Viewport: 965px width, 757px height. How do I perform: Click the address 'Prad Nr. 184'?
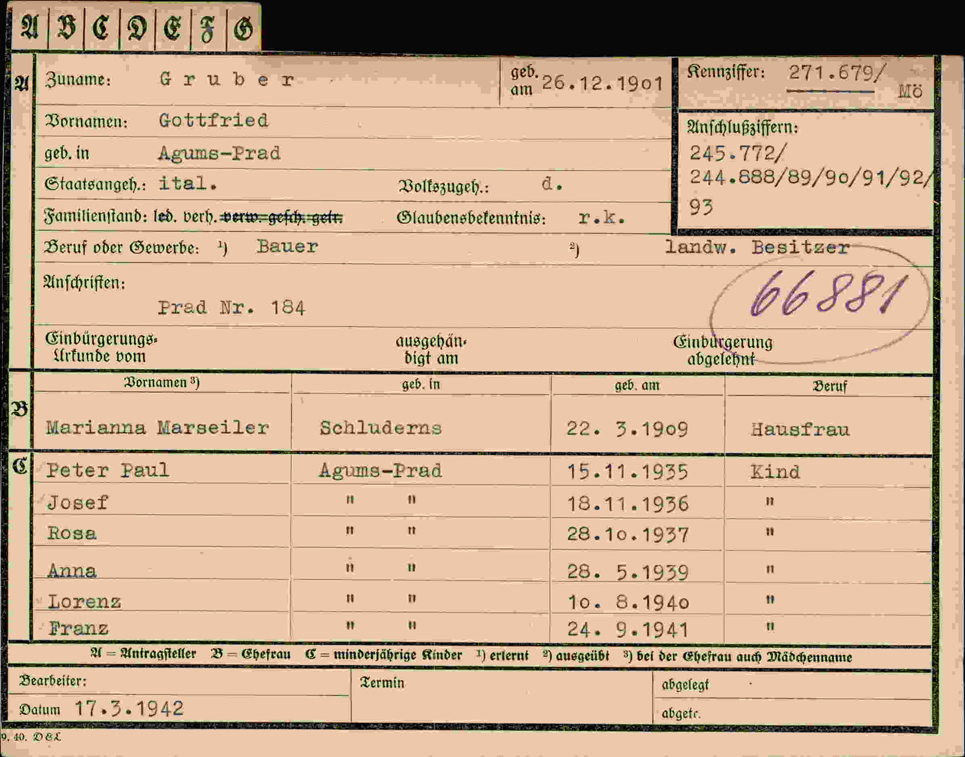231,307
